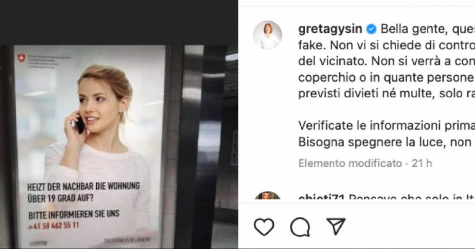The image size is (475, 249).
Task: Click the second commenter's username
Action: pos(321,197)
